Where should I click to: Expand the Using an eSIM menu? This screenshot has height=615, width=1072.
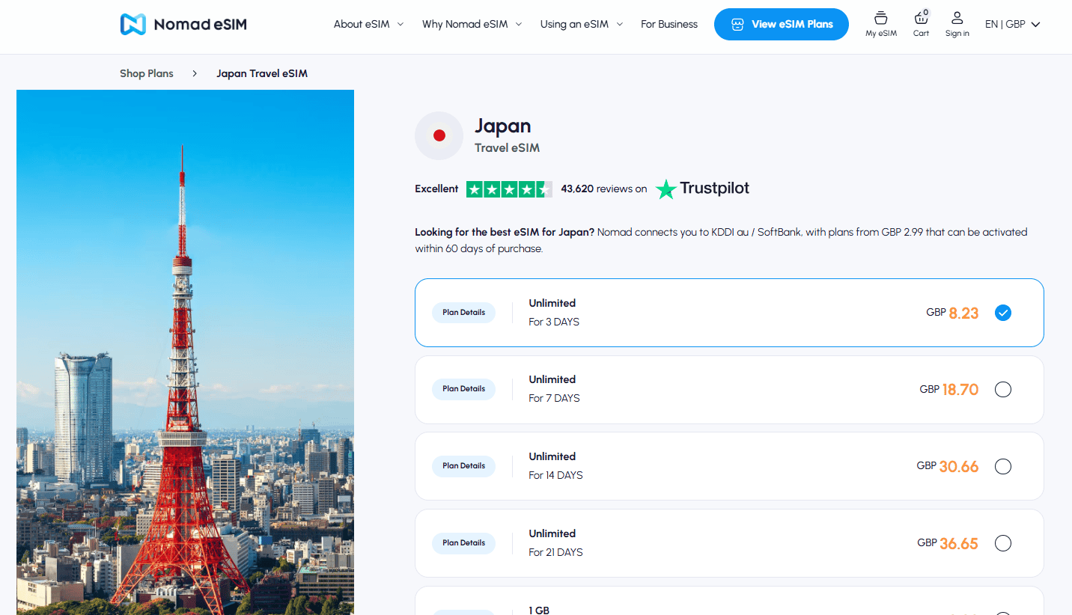(x=582, y=24)
